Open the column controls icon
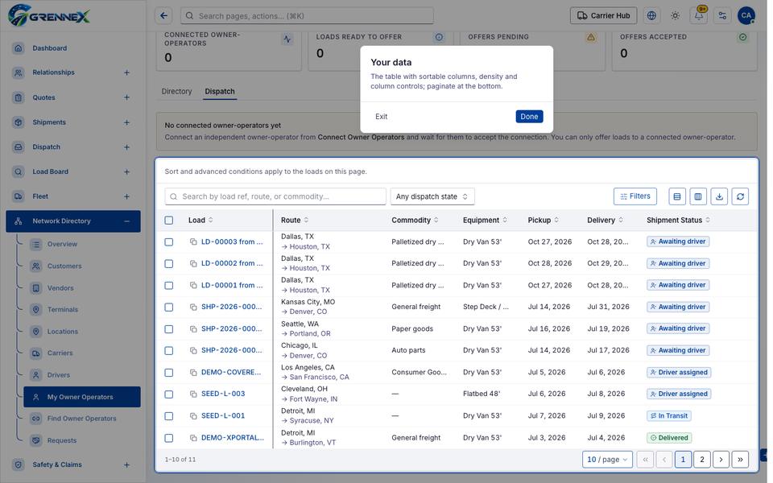The width and height of the screenshot is (773, 483). tap(698, 196)
